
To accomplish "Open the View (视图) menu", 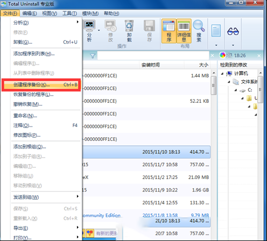I will [x=50, y=13].
